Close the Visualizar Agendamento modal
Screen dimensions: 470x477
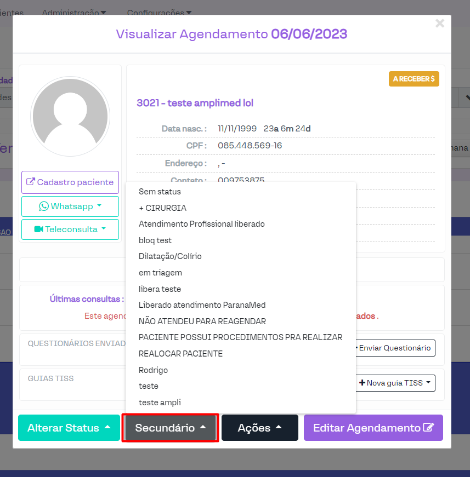point(439,24)
